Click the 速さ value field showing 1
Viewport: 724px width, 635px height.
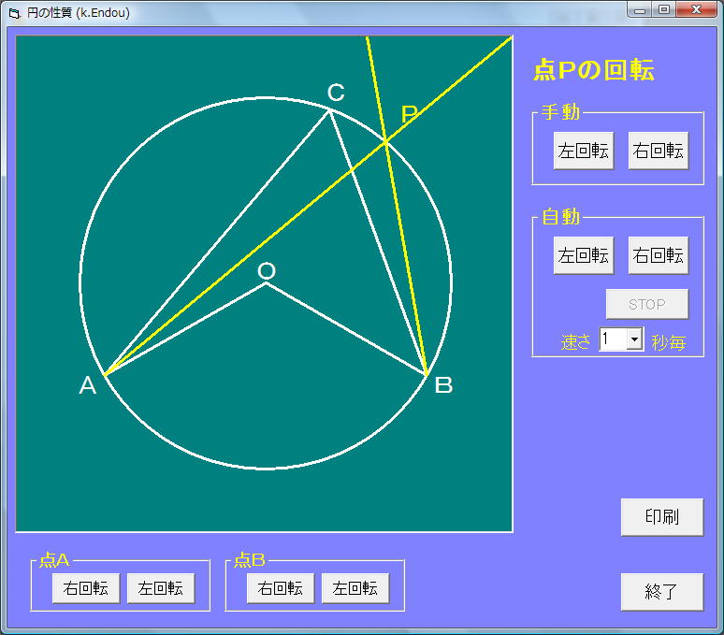point(613,339)
